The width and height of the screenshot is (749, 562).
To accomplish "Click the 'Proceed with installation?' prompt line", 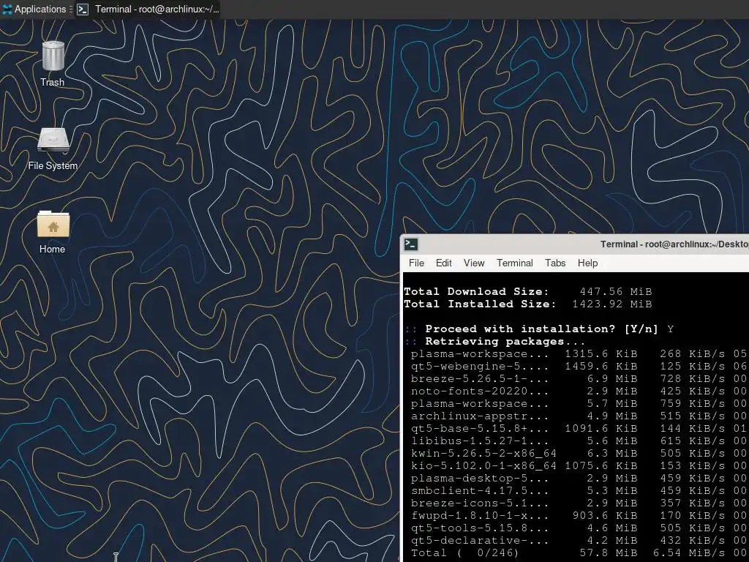I will click(539, 329).
